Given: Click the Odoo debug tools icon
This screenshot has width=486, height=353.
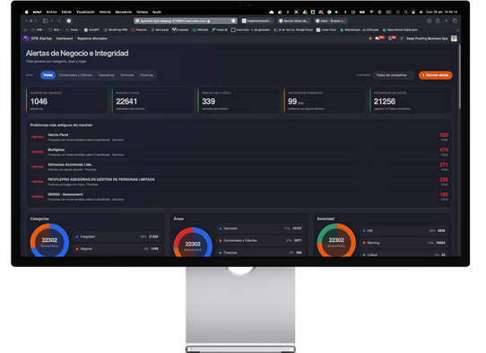Looking at the screenshot, I should 402,39.
